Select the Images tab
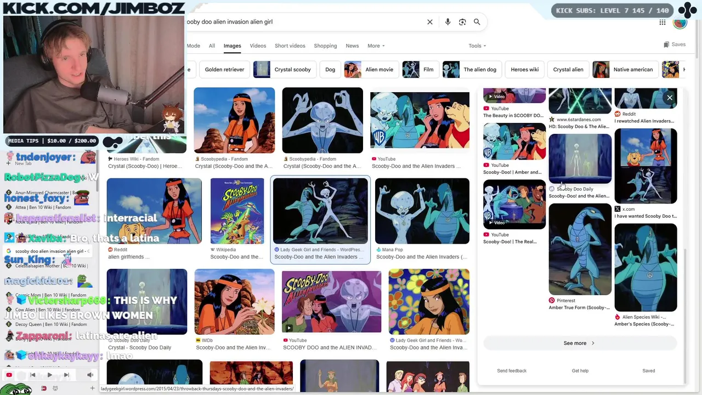Screen dimensions: 702x395 (232, 46)
